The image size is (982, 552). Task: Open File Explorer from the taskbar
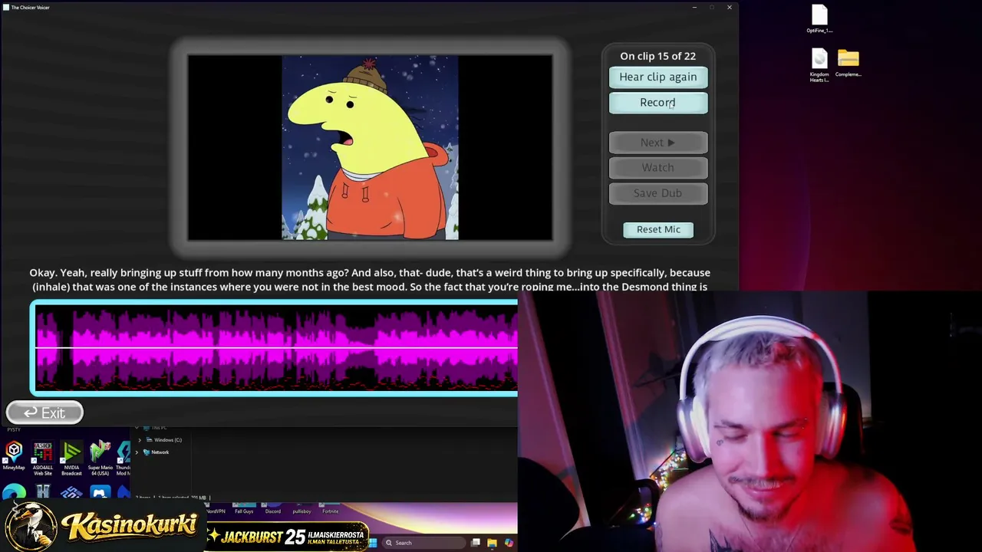[492, 543]
